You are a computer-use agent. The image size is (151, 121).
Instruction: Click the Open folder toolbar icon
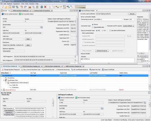6,7
